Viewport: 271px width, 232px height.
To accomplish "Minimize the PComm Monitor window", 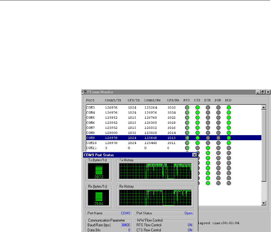I will point(258,92).
